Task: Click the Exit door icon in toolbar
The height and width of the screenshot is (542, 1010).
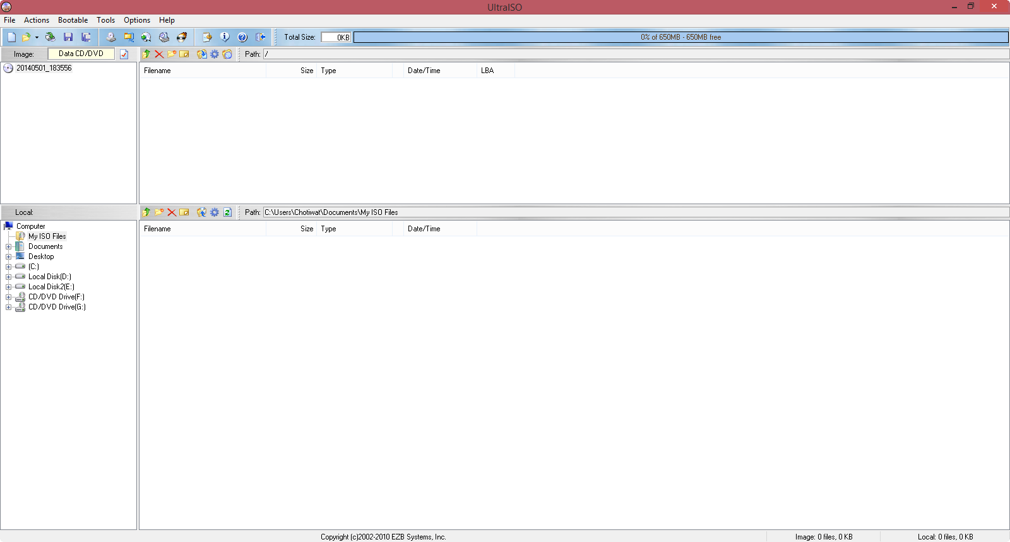Action: coord(260,37)
